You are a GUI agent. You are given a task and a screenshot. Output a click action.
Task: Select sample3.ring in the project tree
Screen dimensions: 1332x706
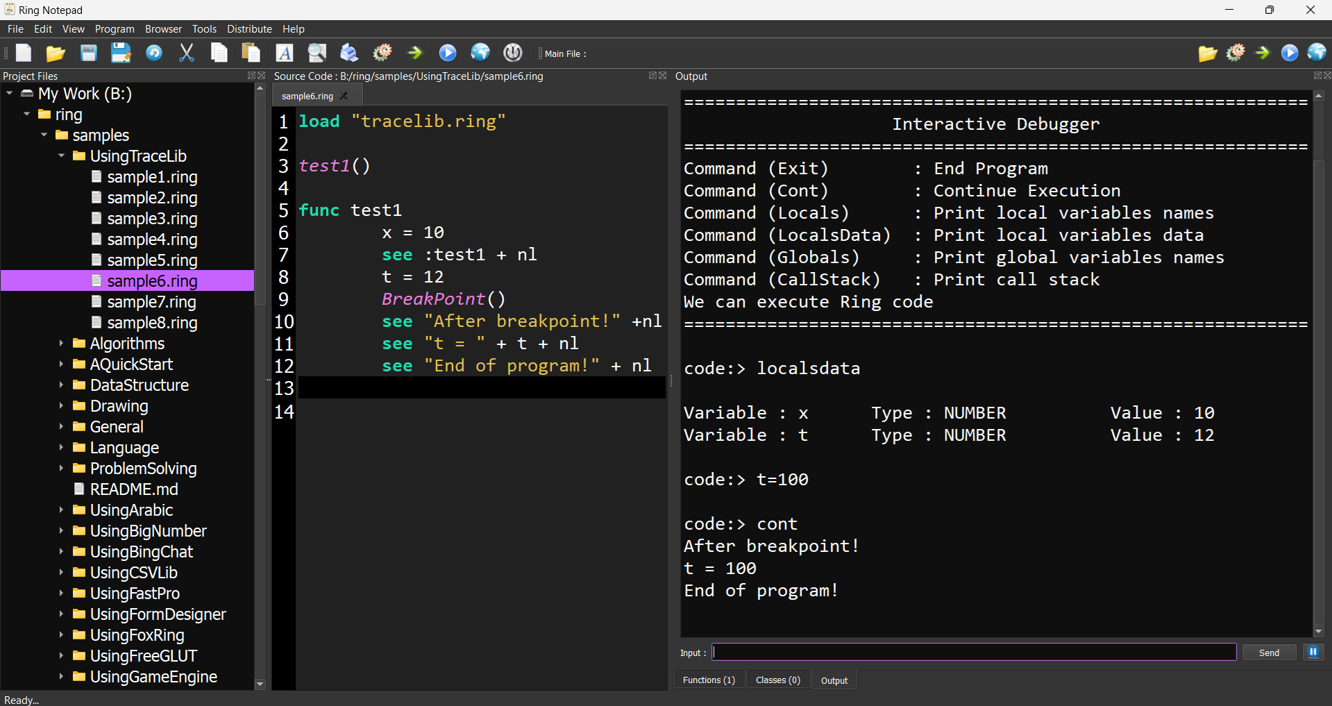pos(153,218)
